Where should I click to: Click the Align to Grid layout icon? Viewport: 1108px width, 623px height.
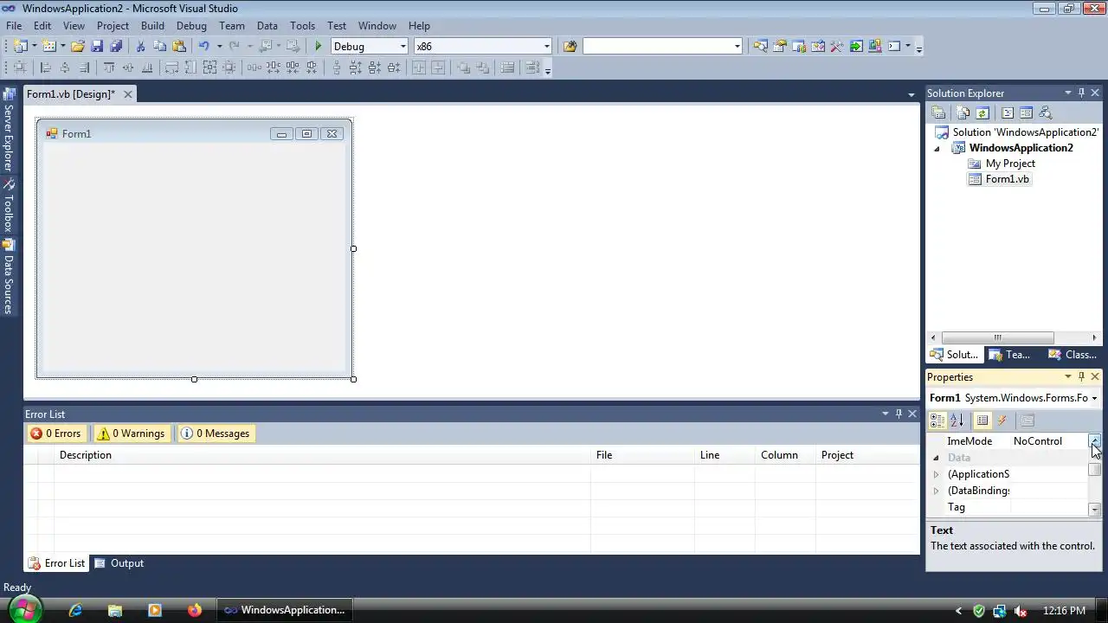pyautogui.click(x=19, y=67)
